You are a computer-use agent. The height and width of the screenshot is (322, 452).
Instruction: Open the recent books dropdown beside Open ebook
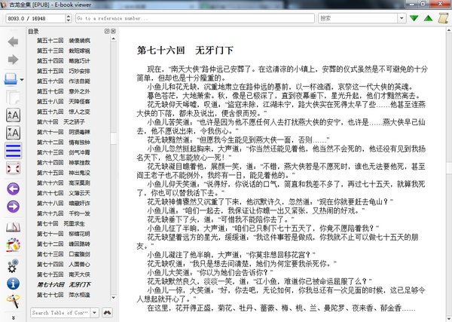(x=22, y=80)
